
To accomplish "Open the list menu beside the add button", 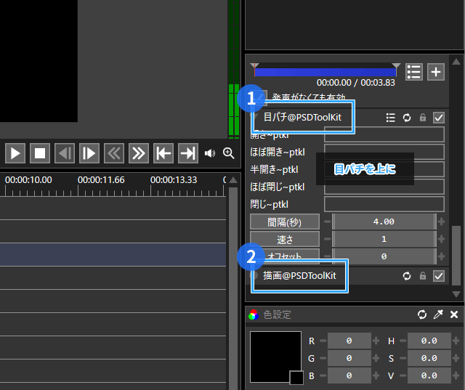I will tap(414, 71).
